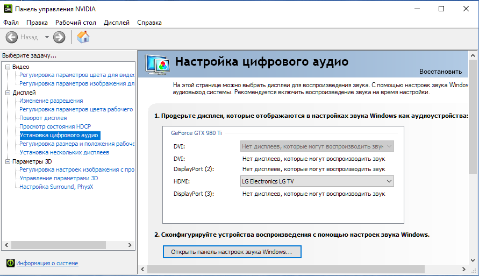Click the Параметры 3D category label
This screenshot has width=479, height=276.
[x=32, y=162]
